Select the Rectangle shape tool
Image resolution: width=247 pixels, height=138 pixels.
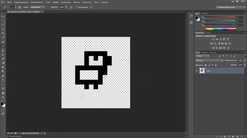pyautogui.click(x=3, y=89)
